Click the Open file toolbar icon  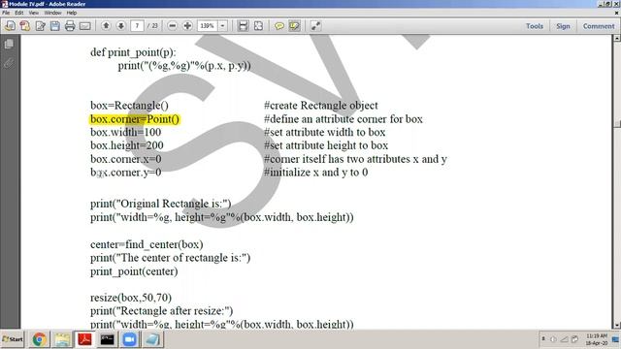(x=10, y=26)
